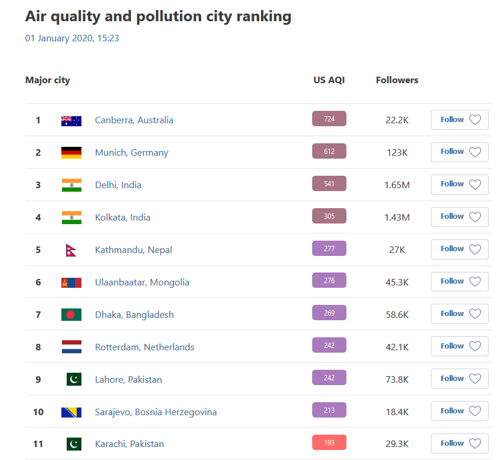
Task: Click the US AQI column header
Action: point(329,80)
